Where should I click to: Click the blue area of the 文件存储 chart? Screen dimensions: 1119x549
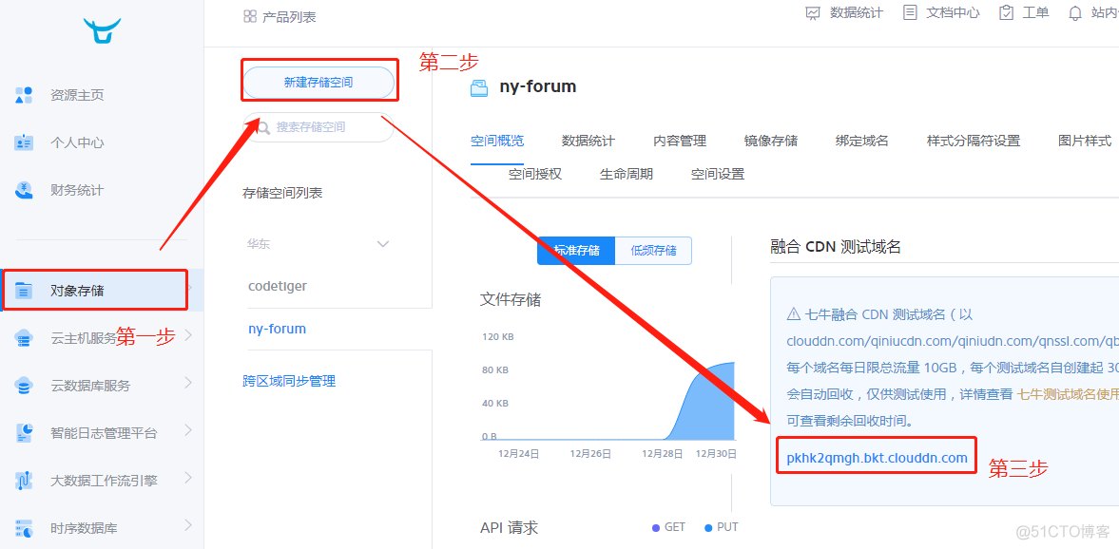click(x=708, y=407)
